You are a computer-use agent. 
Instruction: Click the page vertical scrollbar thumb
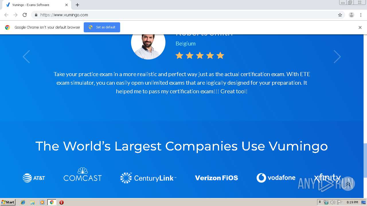click(365, 160)
